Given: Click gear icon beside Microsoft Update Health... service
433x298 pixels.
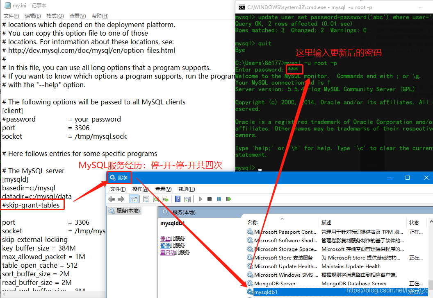Looking at the screenshot, I should [x=250, y=266].
